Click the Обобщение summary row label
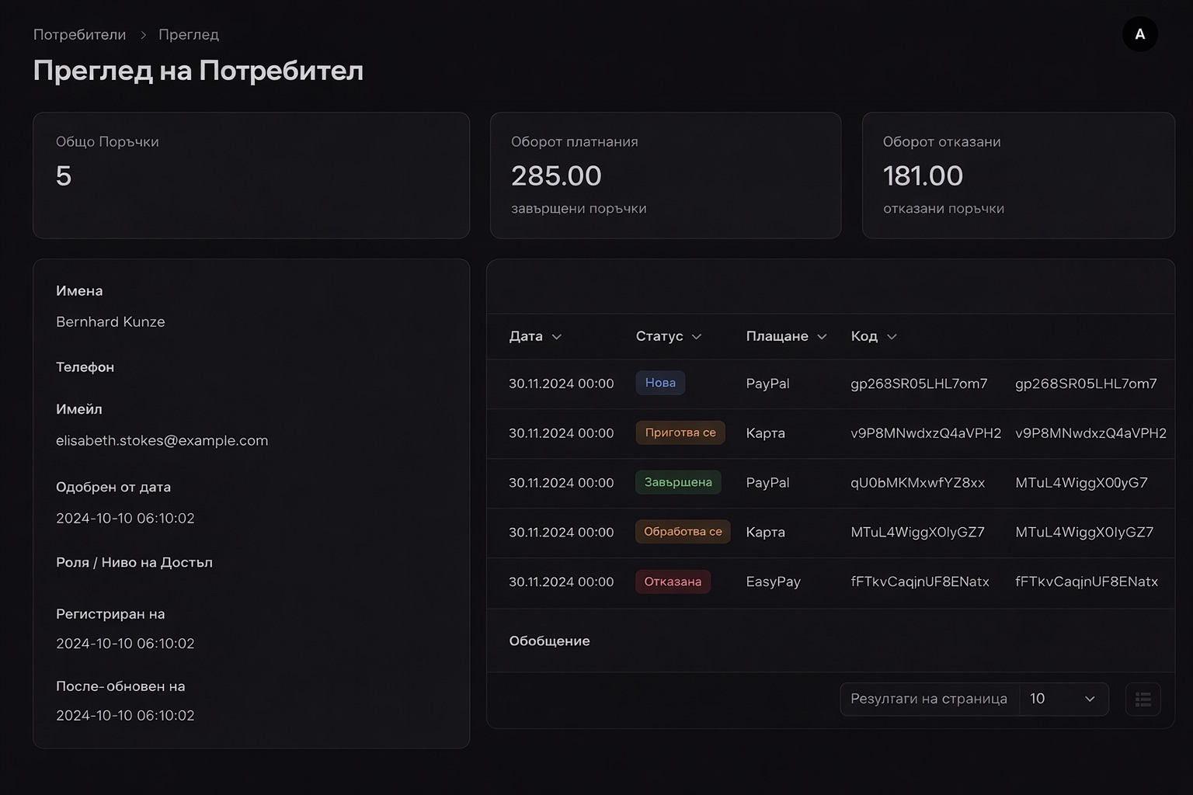 coord(549,641)
